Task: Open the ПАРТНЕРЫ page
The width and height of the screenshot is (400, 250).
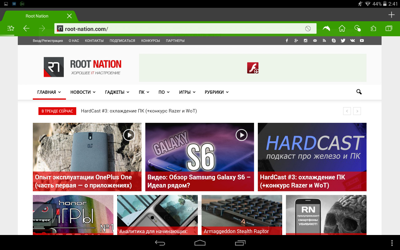Action: click(x=175, y=41)
